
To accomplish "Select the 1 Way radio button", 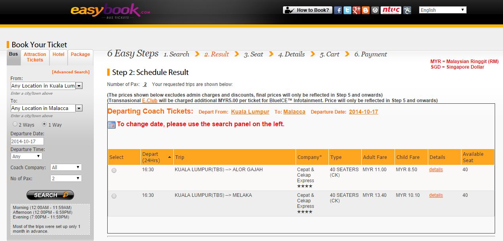I will click(x=44, y=124).
